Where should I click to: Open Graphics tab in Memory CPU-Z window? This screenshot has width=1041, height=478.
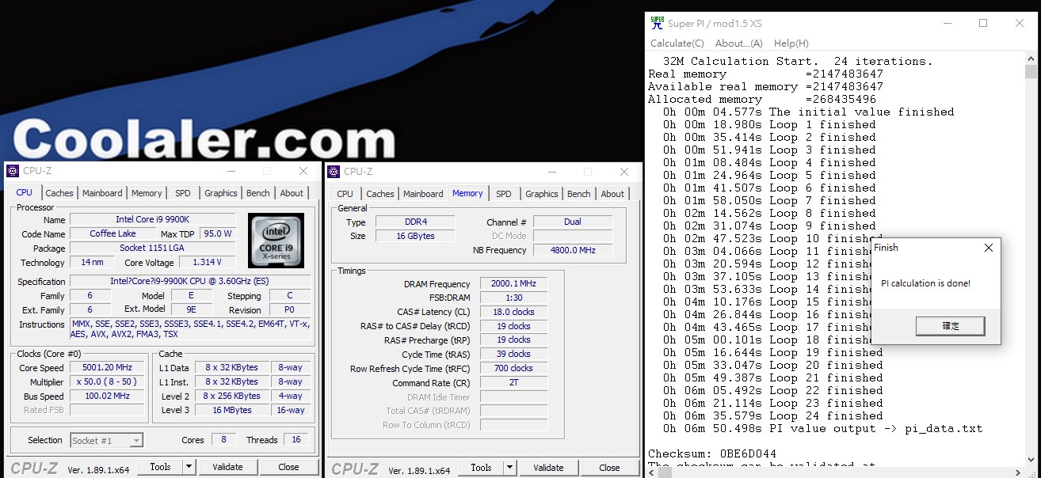(x=542, y=194)
